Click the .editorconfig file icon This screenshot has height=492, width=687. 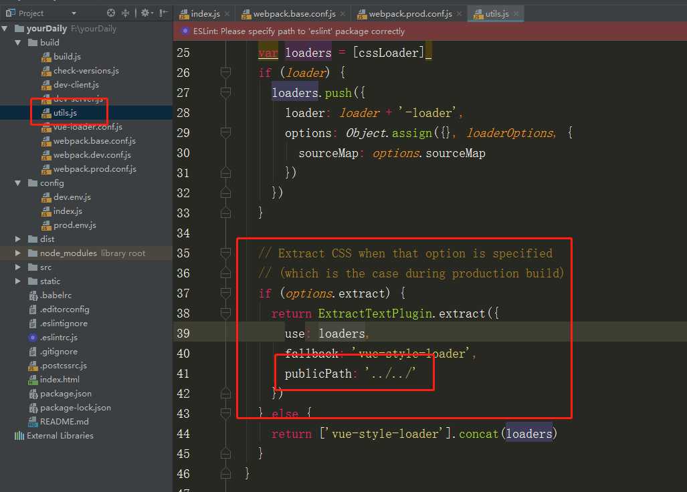(33, 310)
